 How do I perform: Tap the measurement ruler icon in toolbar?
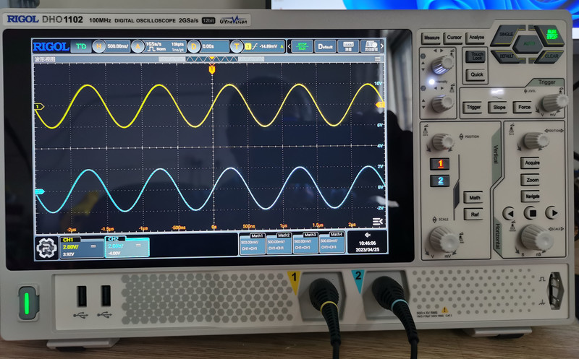348,47
